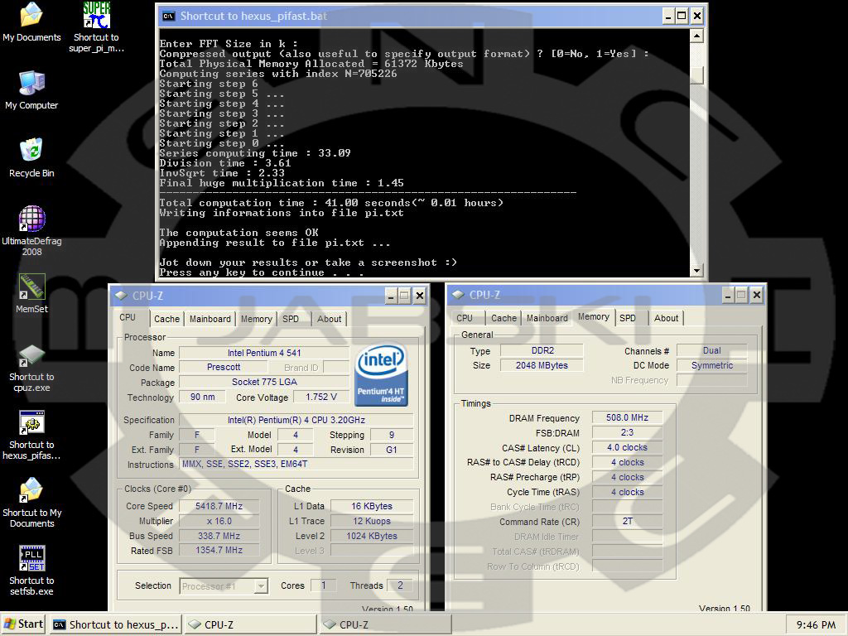The height and width of the screenshot is (636, 848).
Task: Click the Instructions MMX, SSE list field
Action: 296,464
